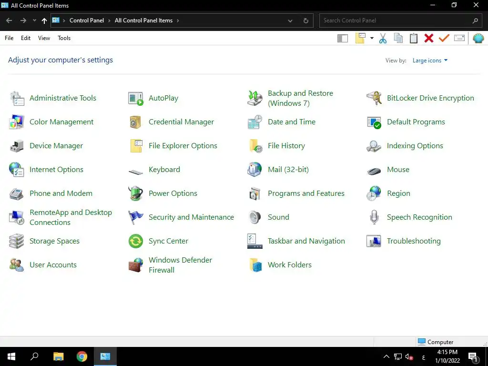Image resolution: width=488 pixels, height=366 pixels.
Task: Open the recent locations dropdown arrow
Action: [34, 20]
